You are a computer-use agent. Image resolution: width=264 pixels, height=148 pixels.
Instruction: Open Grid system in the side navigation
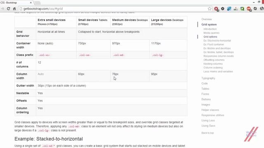[209, 25]
